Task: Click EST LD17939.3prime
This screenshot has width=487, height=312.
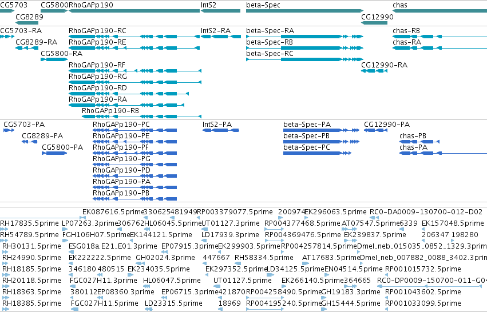Action: click(230, 235)
